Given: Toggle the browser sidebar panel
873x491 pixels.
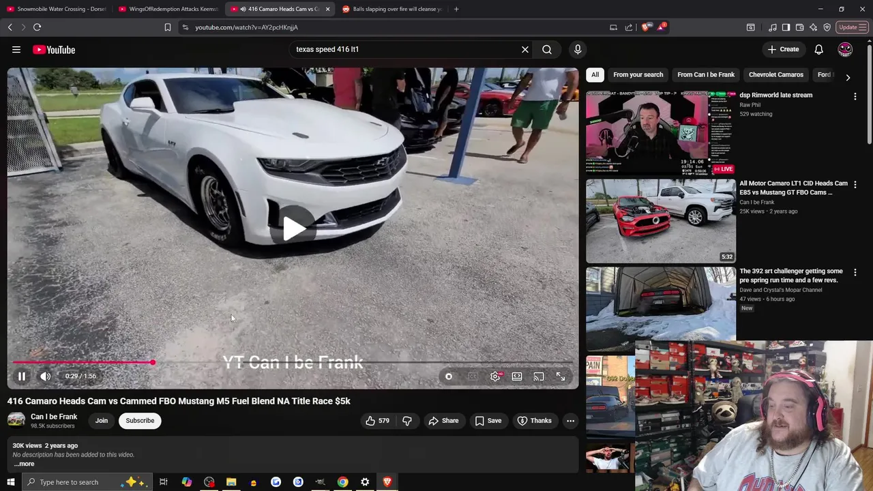Looking at the screenshot, I should 786,27.
